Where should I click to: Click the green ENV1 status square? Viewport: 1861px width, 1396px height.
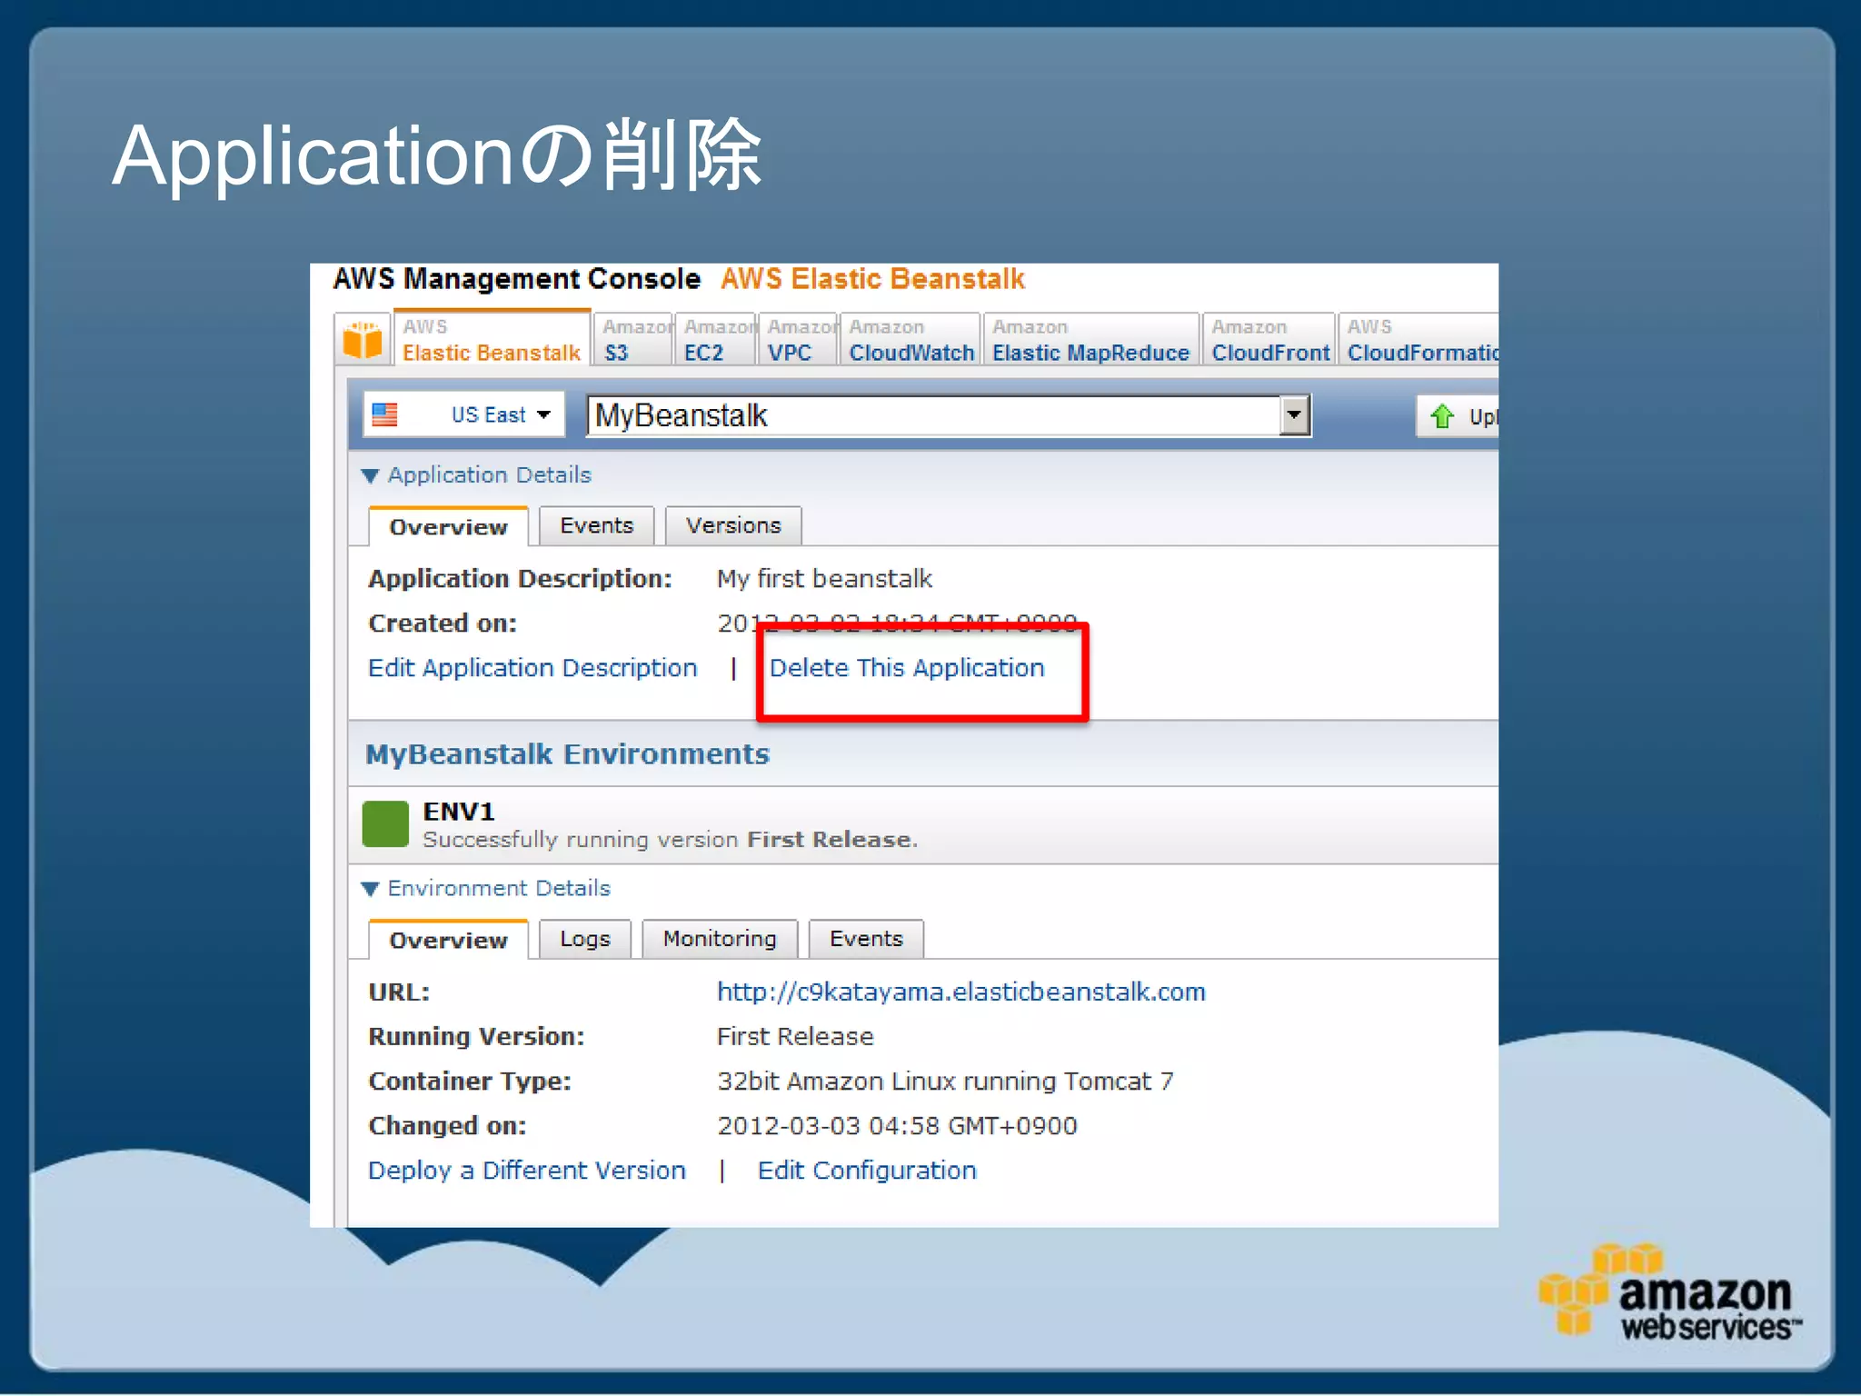click(x=385, y=823)
